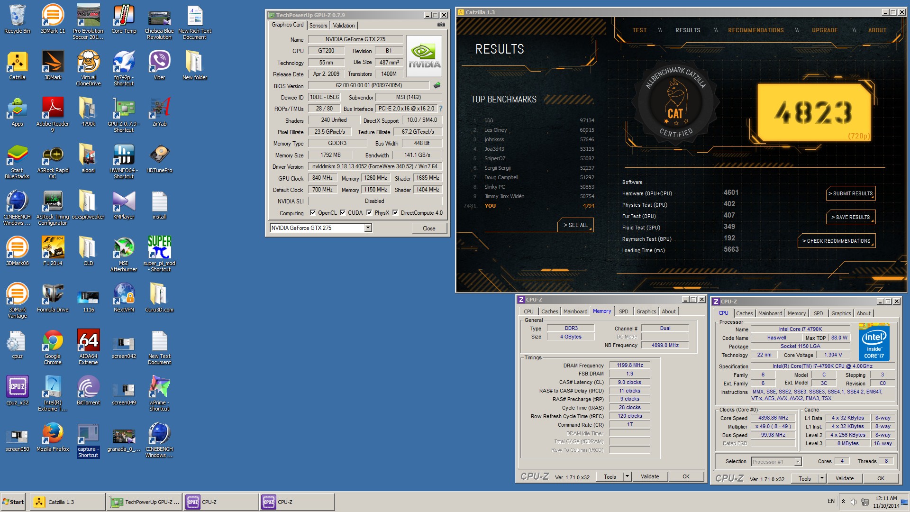Click EN language indicator in tray
Screen dimensions: 910x512
click(831, 501)
